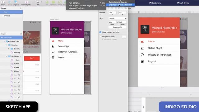The height and width of the screenshot is (112, 199).
Task: Click the Logout icon in Indigo Studio preview
Action: [142, 62]
